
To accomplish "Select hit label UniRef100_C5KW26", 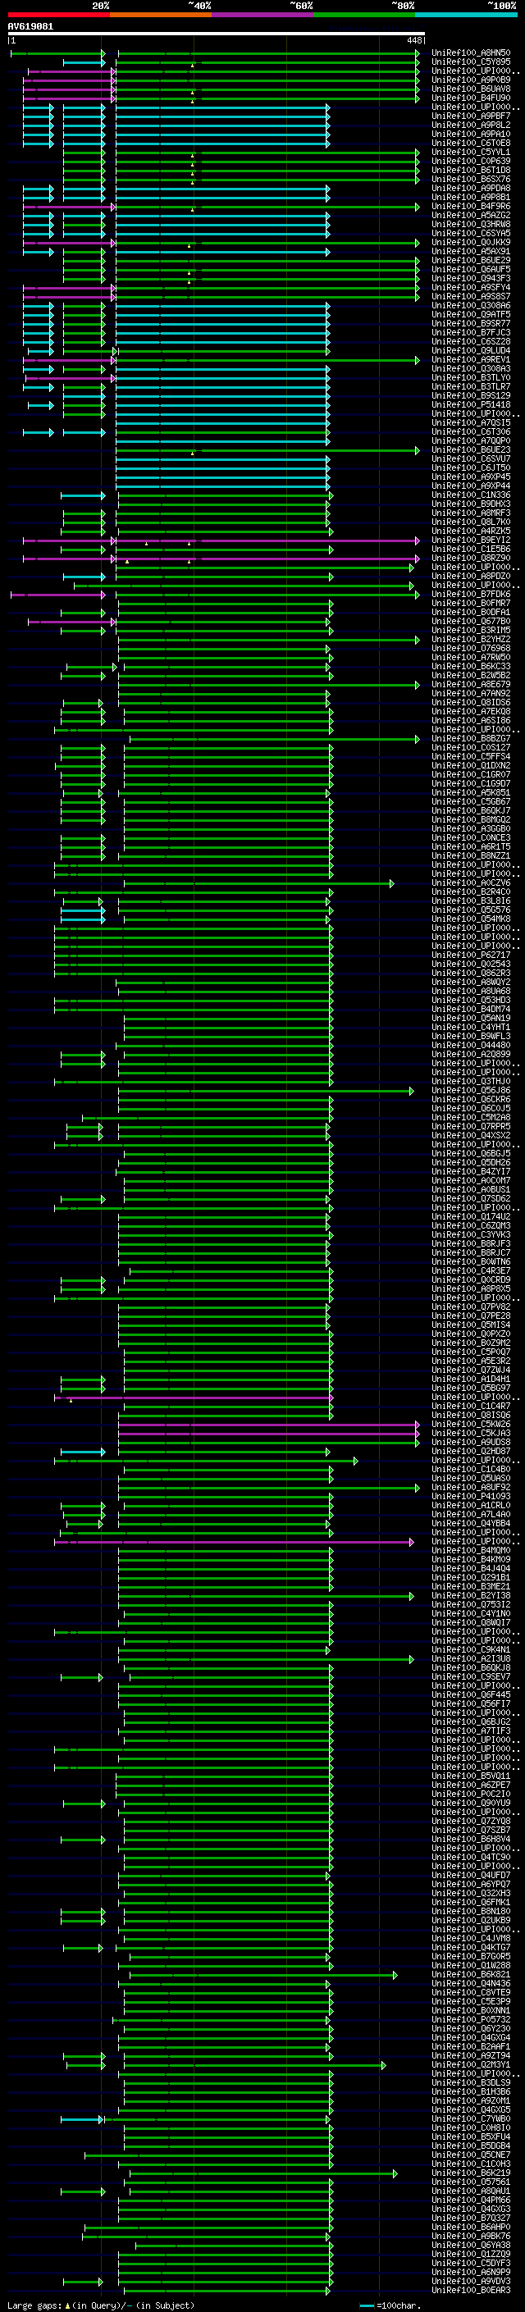I will [x=471, y=1425].
